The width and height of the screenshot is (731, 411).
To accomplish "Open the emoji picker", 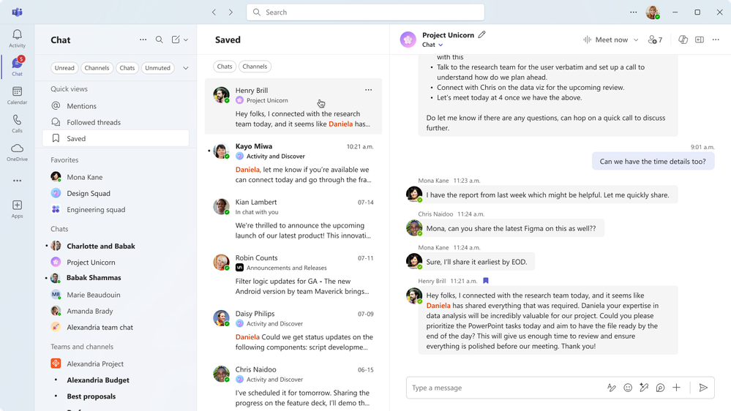I will coord(628,388).
